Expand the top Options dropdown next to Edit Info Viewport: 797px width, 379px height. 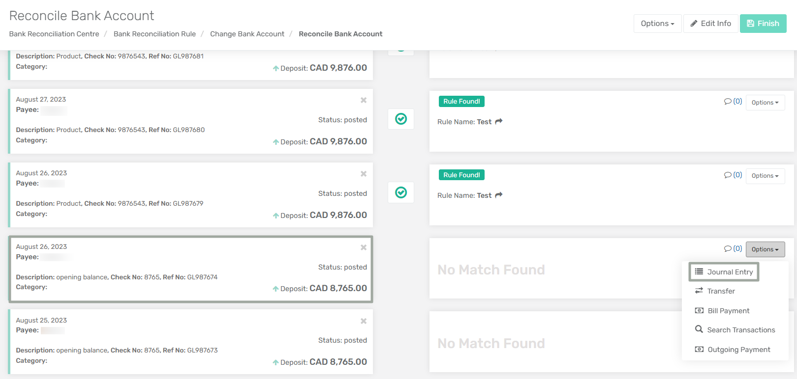click(657, 24)
